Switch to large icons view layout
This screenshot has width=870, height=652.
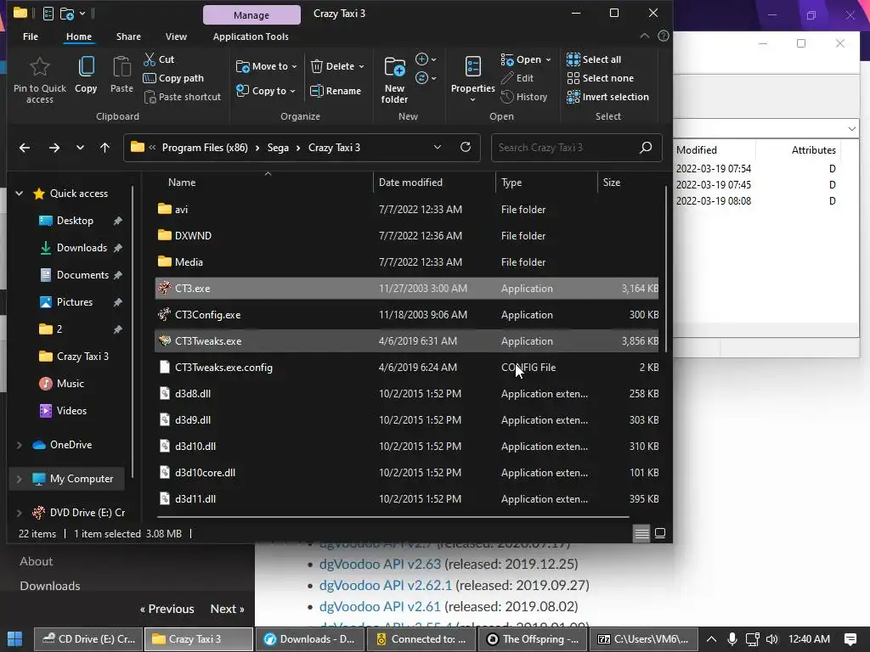coord(660,533)
